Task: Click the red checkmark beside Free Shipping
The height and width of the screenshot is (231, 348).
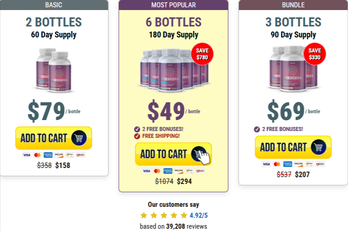Action: 137,136
